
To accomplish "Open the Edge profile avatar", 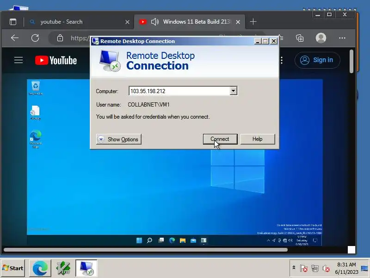I will 321,38.
